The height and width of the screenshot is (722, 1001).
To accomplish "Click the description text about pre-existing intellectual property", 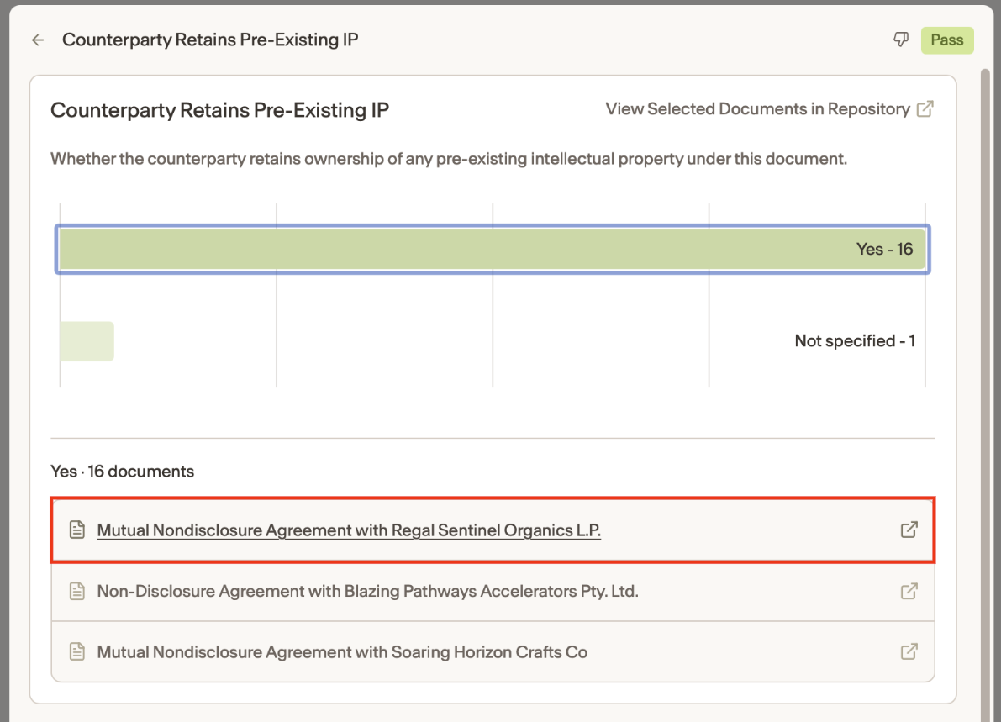I will 449,159.
